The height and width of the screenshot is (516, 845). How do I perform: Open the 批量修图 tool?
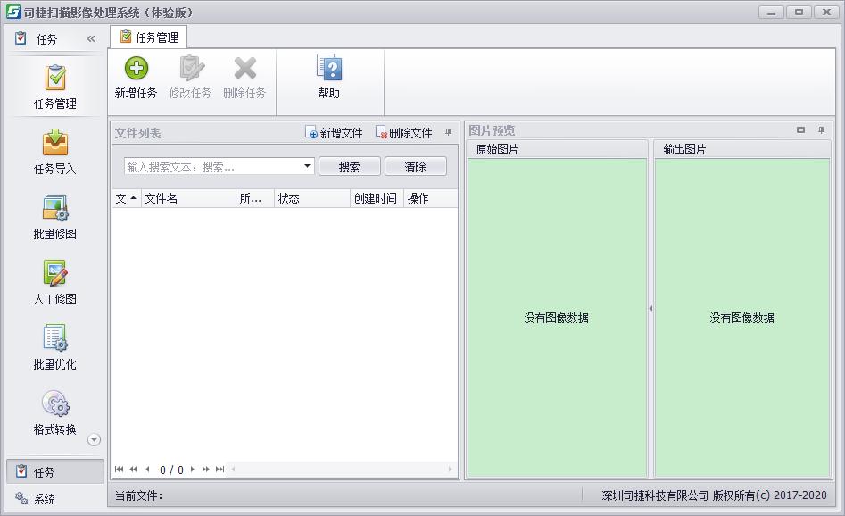pyautogui.click(x=55, y=217)
